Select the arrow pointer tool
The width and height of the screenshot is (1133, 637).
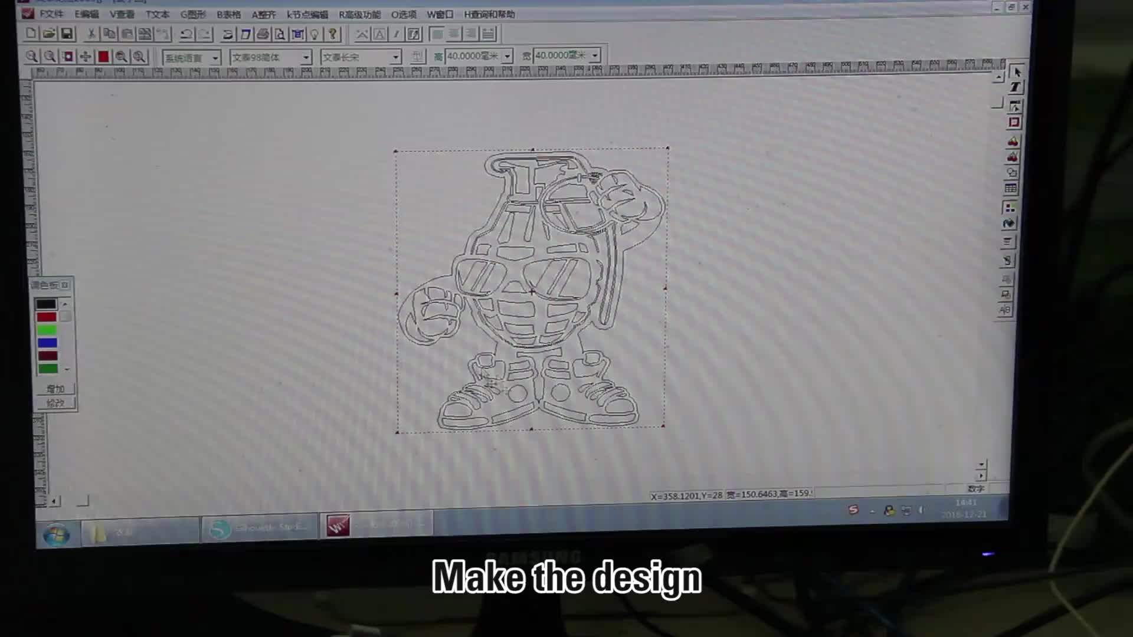(x=1017, y=72)
